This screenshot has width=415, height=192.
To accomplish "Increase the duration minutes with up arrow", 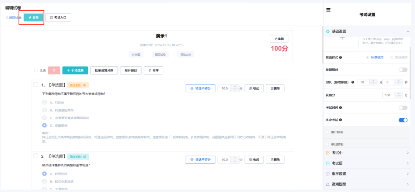I will pyautogui.click(x=373, y=81).
